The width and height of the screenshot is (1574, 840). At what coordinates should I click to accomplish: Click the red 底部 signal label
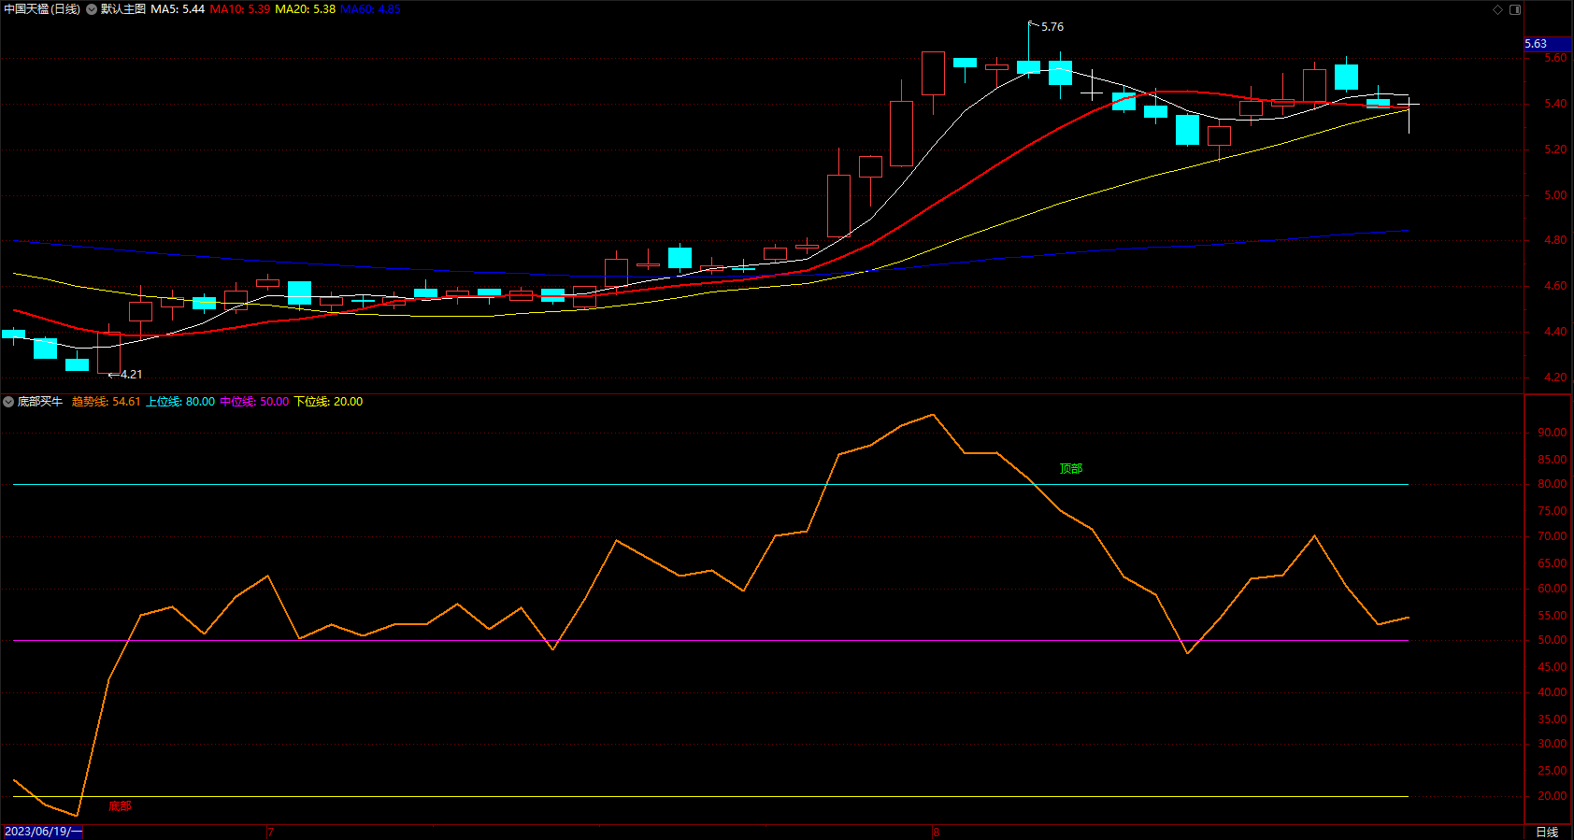[120, 806]
